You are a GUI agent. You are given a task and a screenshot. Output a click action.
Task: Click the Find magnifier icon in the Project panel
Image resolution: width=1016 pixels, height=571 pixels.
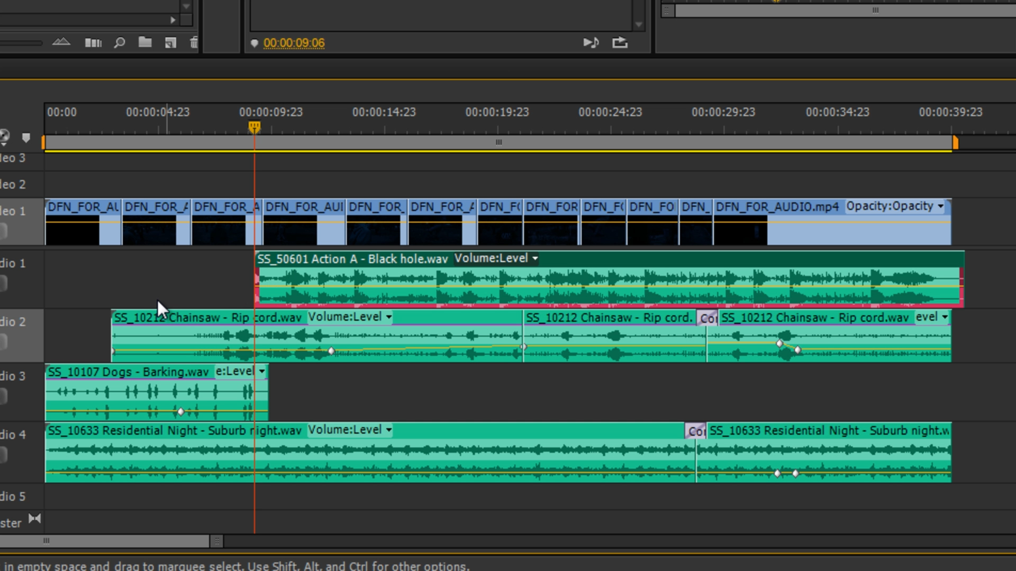(x=120, y=43)
